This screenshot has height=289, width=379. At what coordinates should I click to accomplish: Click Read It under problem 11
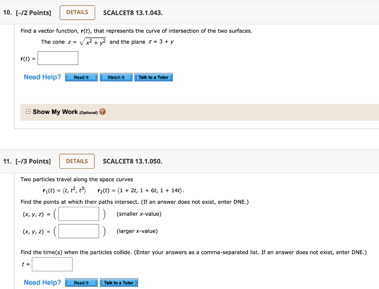click(x=81, y=282)
